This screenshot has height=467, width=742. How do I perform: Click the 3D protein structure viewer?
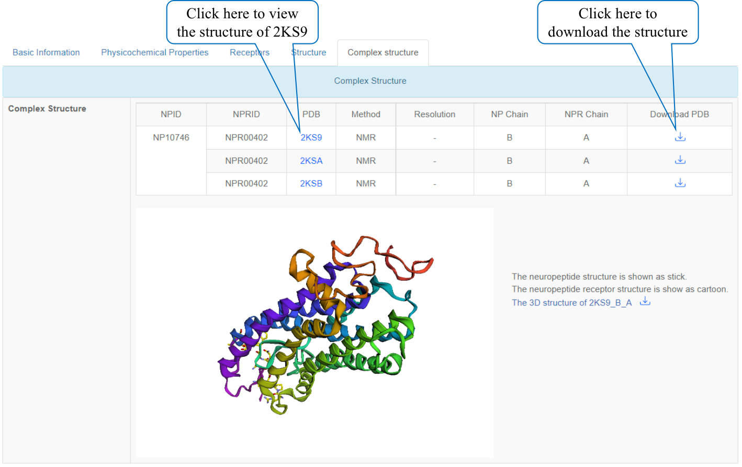click(x=314, y=333)
